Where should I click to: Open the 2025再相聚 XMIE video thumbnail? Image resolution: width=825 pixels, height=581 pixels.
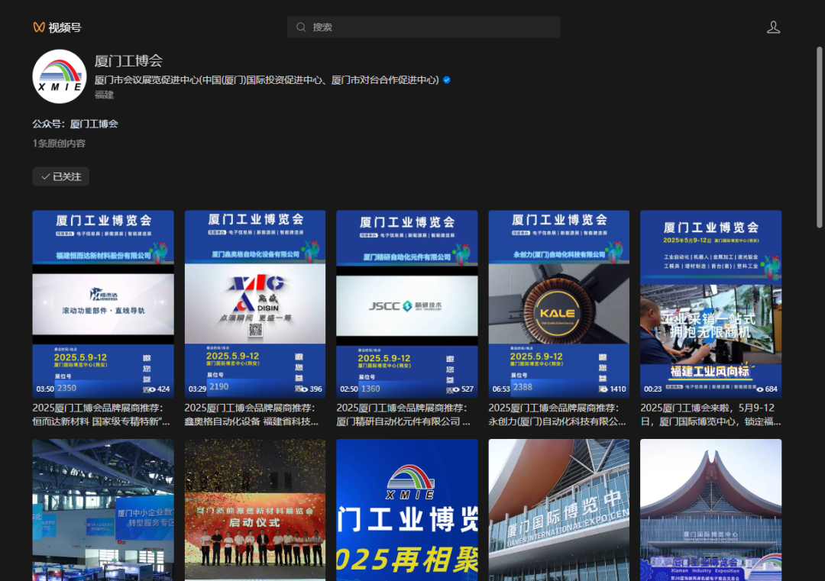click(x=407, y=510)
